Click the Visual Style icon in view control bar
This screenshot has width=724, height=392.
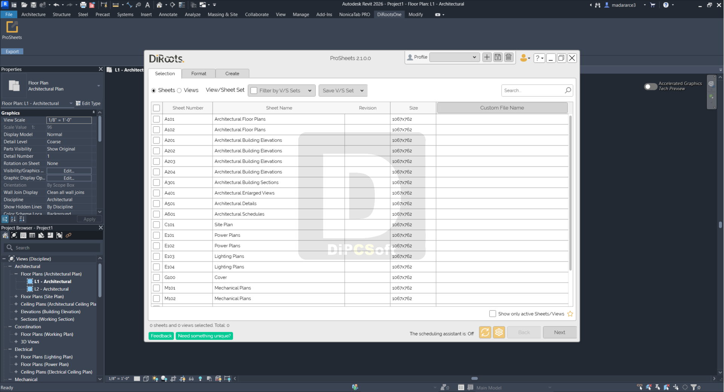click(146, 378)
